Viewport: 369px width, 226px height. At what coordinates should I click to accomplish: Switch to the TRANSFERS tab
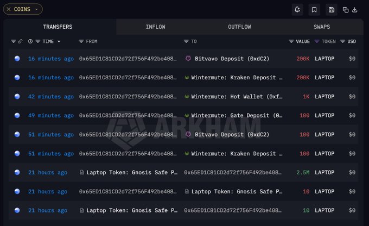tap(58, 27)
